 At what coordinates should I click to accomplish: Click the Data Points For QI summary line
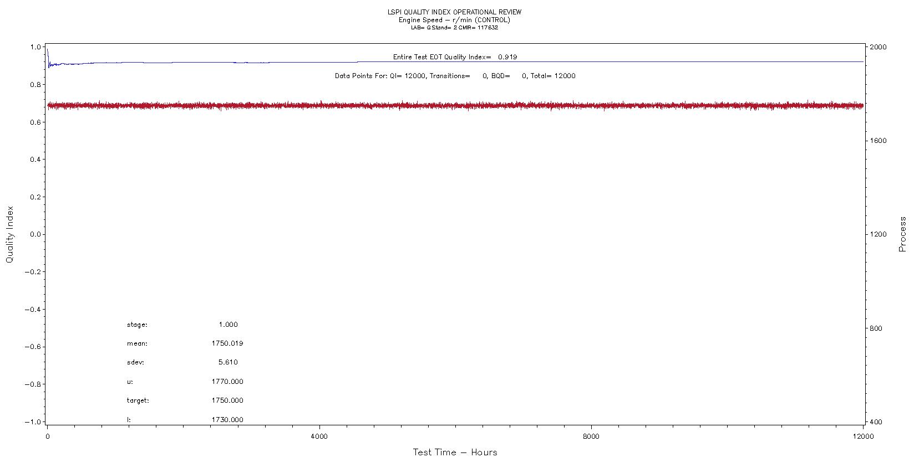point(455,76)
